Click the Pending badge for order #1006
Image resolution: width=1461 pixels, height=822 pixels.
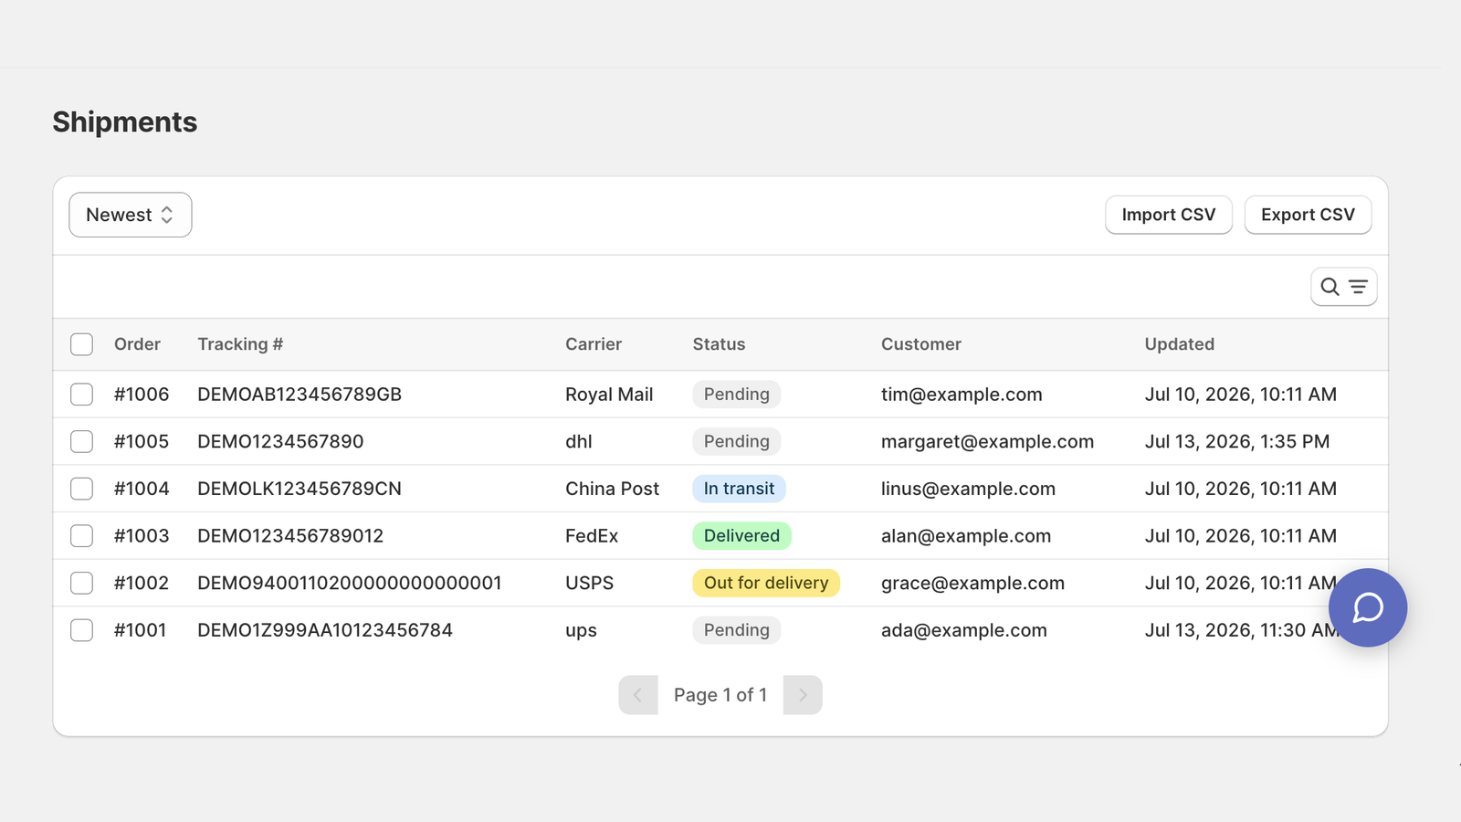[737, 395]
